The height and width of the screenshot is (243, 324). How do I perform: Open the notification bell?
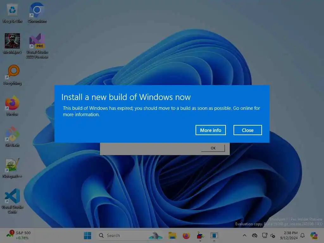click(302, 235)
